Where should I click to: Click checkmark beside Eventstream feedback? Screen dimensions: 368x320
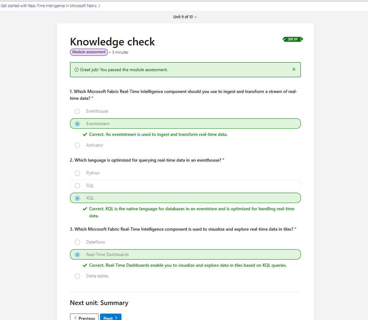pyautogui.click(x=85, y=134)
